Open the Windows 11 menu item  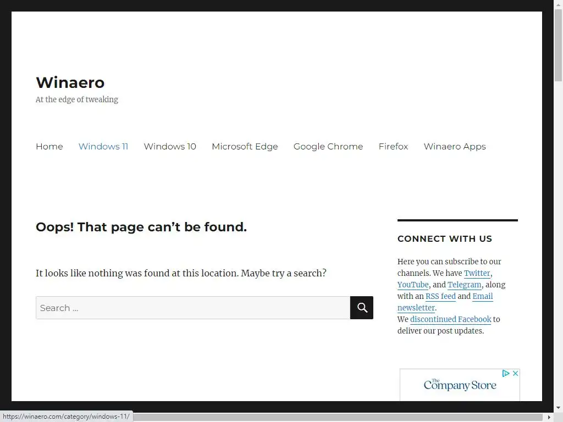click(x=103, y=146)
